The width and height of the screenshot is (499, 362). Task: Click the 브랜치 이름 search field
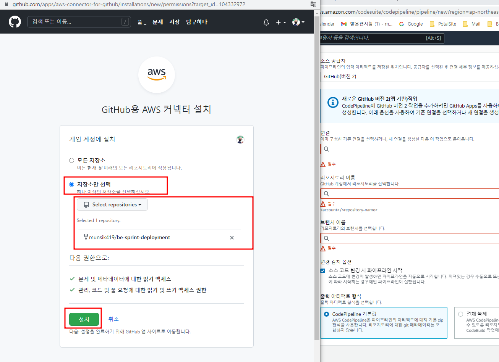(410, 238)
